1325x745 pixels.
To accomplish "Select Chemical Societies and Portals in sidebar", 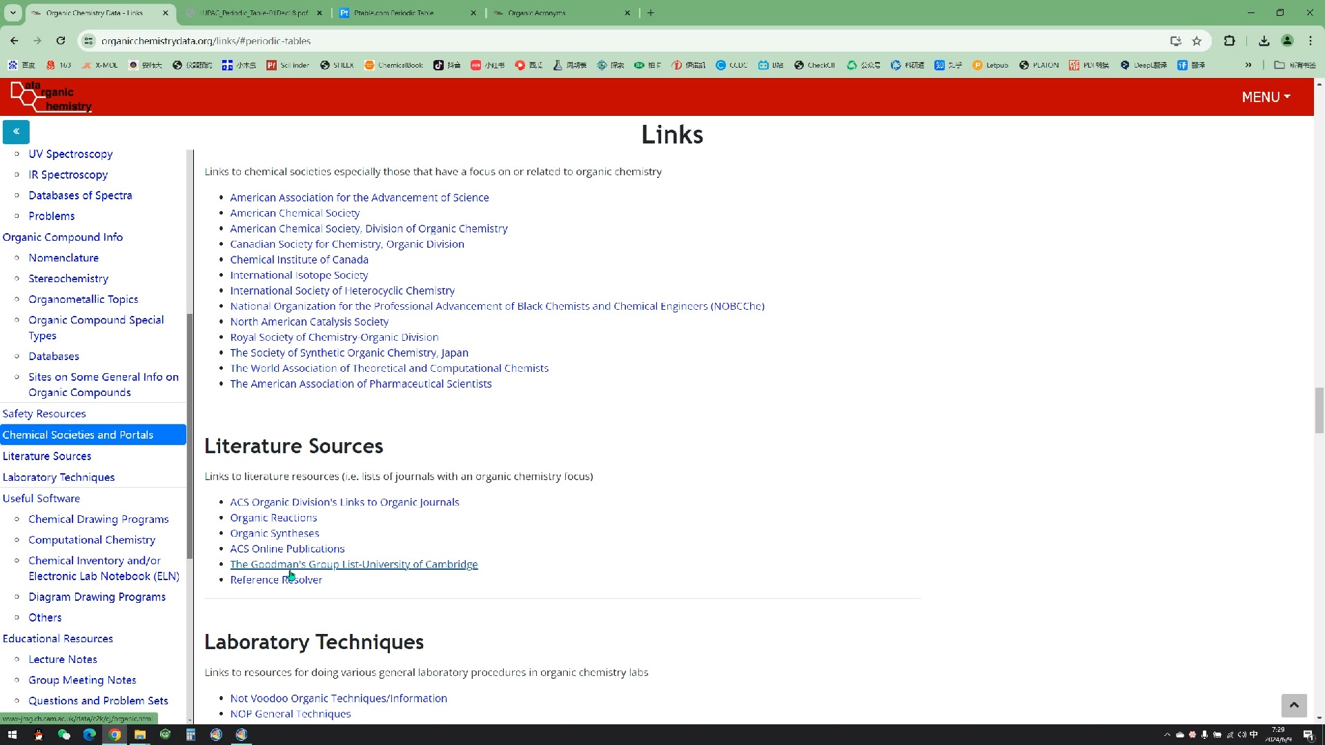I will point(93,435).
